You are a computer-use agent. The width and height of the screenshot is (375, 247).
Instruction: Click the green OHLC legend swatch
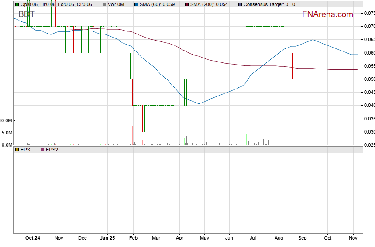pyautogui.click(x=17, y=4)
